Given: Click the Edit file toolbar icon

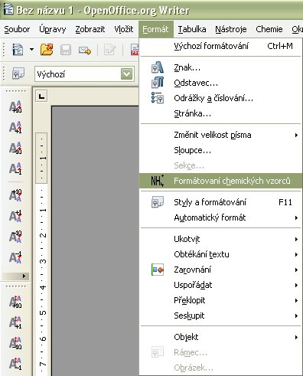Looking at the screenshot, I should pos(110,50).
